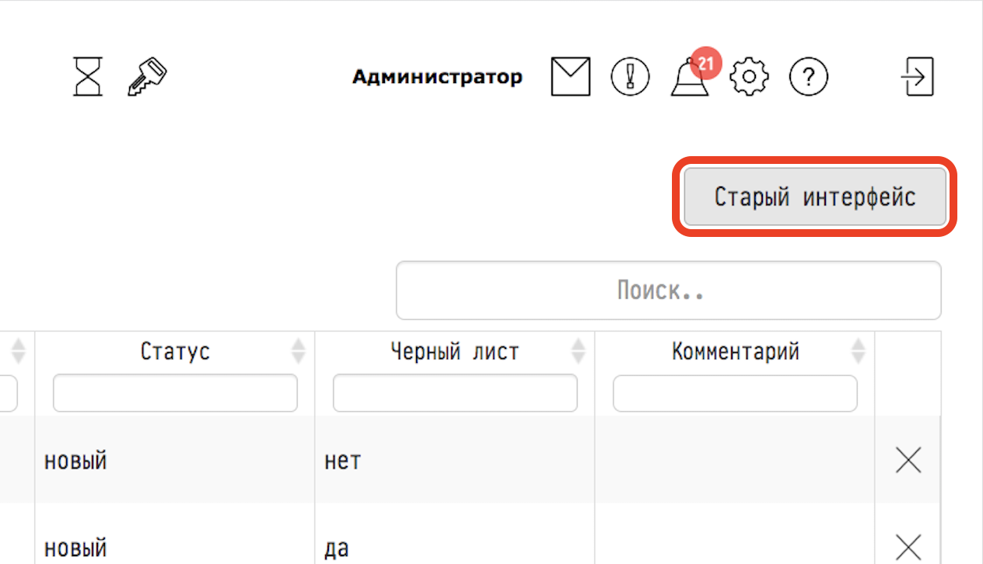Click the Статус column filter input
The height and width of the screenshot is (564, 983).
tap(175, 393)
